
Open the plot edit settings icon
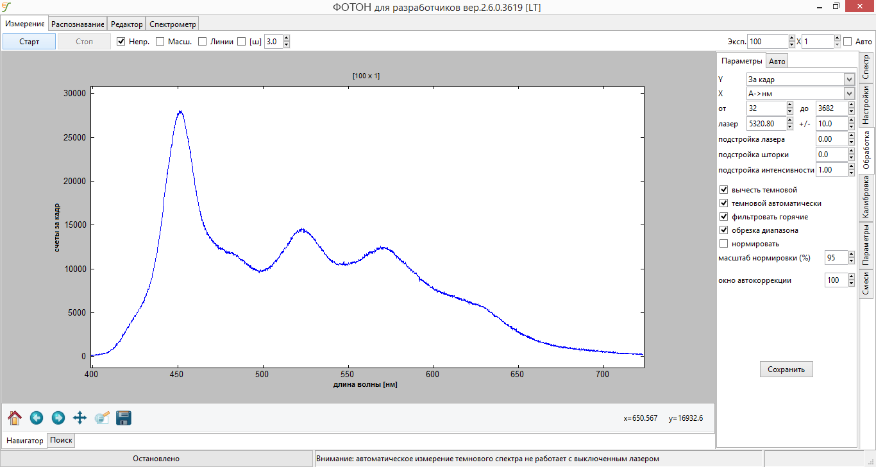click(x=102, y=418)
